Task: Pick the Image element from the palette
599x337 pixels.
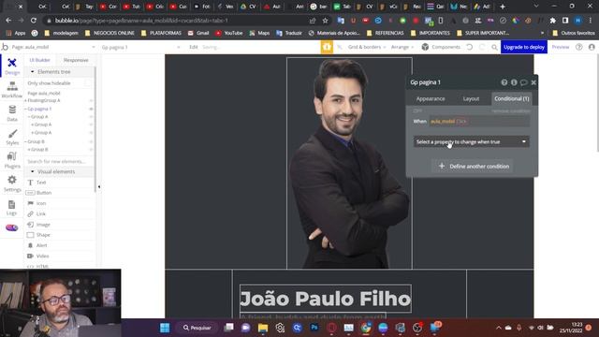Action: [59, 225]
